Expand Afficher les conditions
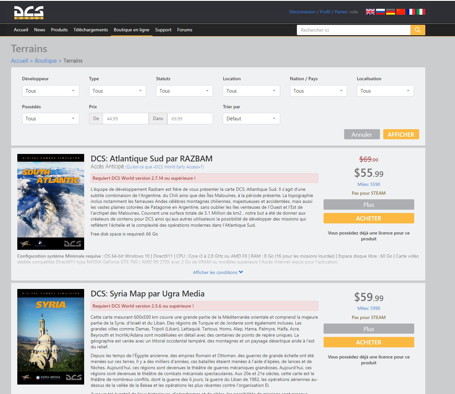Screen dimensions: 455x394 218,272
